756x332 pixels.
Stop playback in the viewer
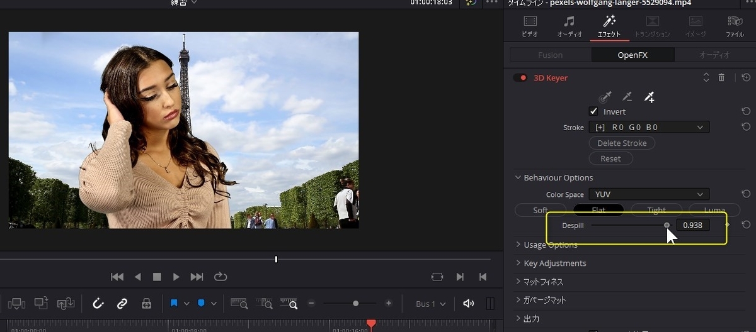pyautogui.click(x=157, y=277)
